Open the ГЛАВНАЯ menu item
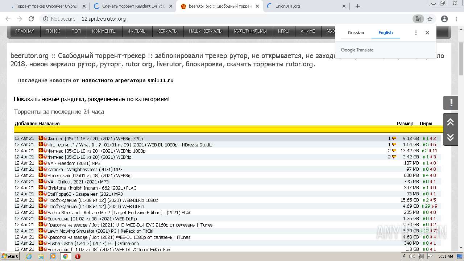The height and width of the screenshot is (261, 464). [25, 31]
